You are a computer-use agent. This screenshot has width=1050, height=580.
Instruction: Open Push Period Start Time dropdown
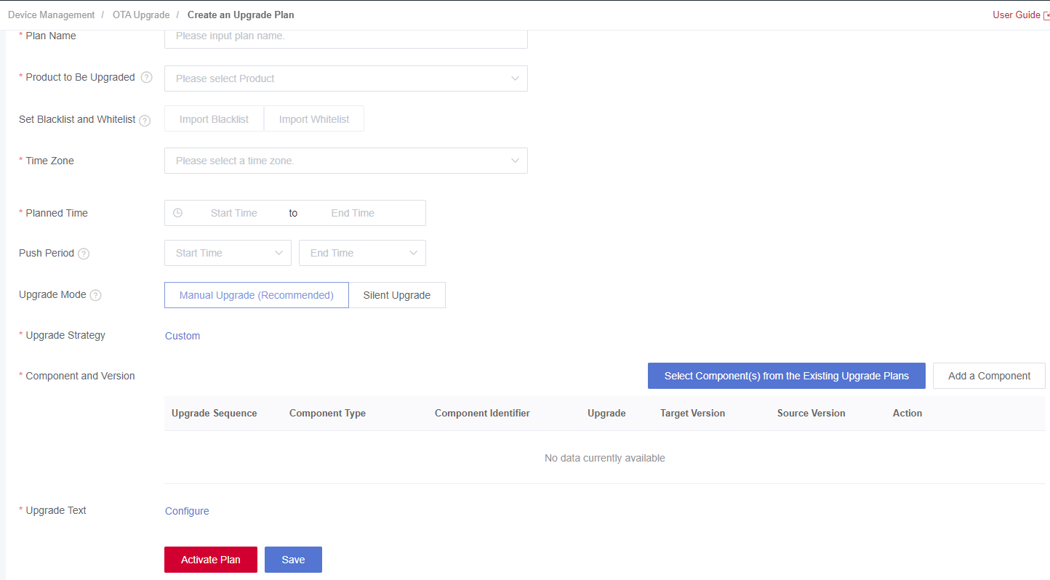tap(228, 253)
